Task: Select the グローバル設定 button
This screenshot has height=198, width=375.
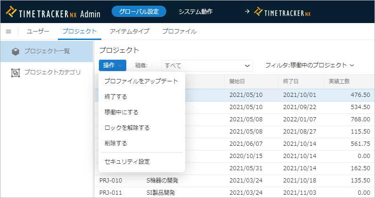Action: click(x=139, y=12)
